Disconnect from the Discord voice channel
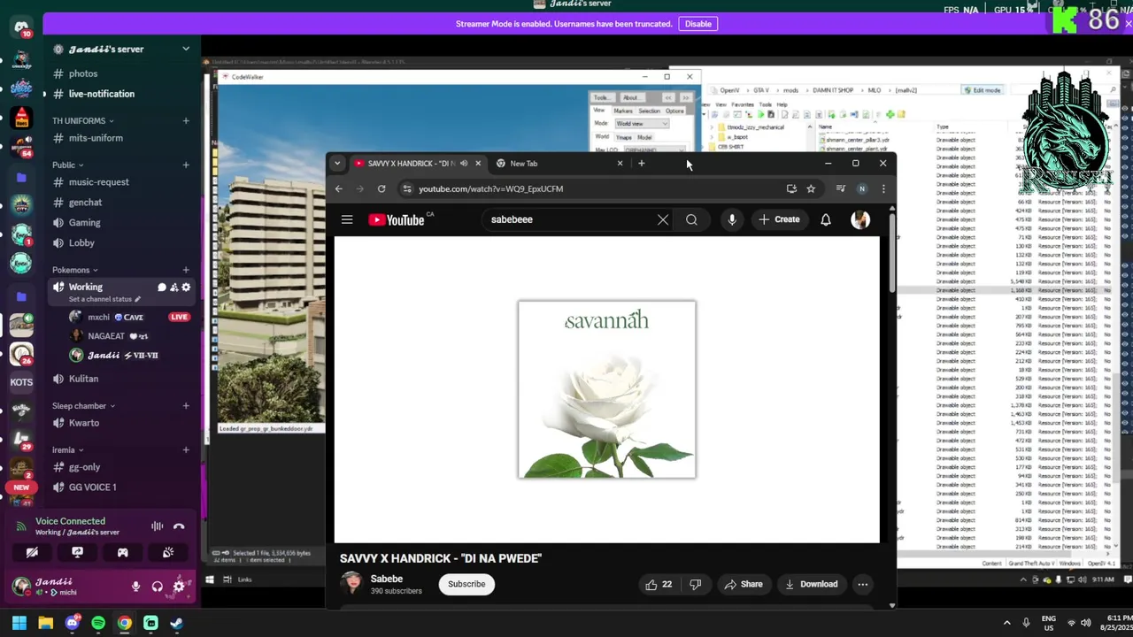This screenshot has width=1133, height=637. click(179, 526)
